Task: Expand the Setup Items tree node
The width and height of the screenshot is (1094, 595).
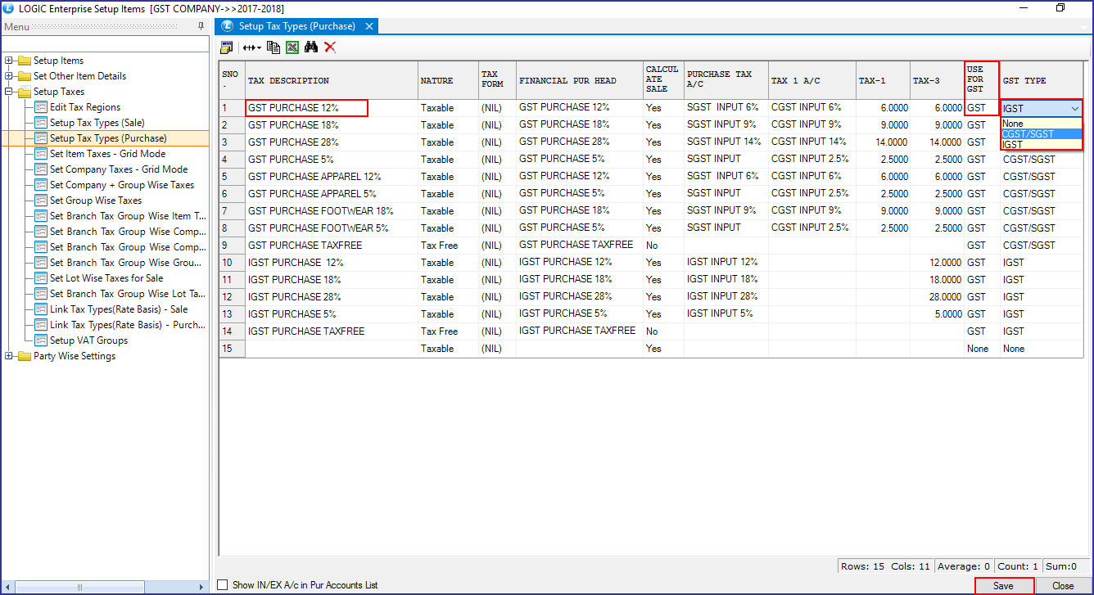Action: point(9,61)
